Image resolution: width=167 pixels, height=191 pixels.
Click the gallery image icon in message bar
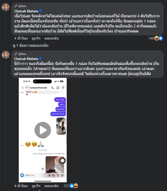tap(54, 175)
